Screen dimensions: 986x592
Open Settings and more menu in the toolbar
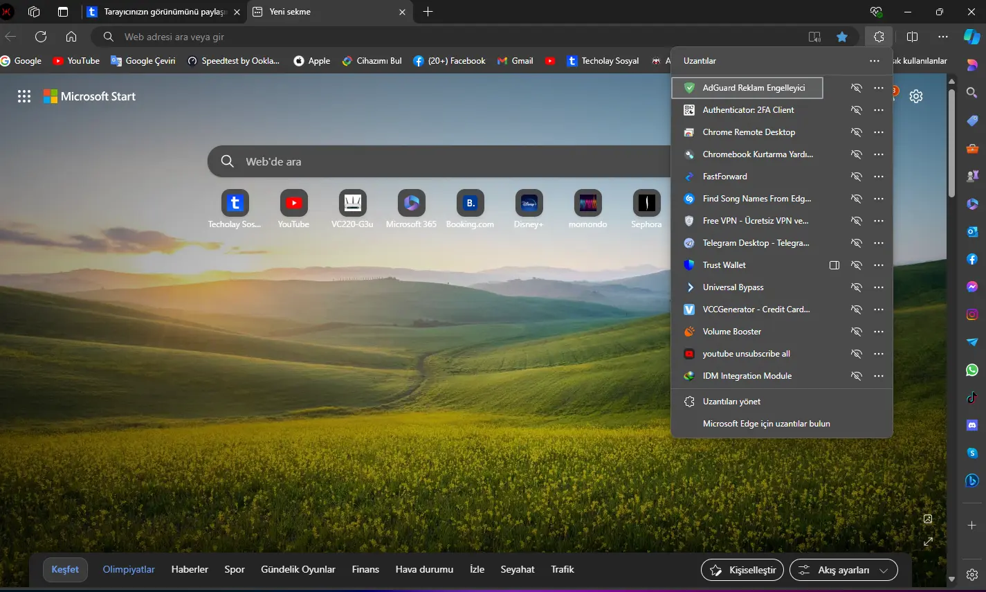click(943, 37)
